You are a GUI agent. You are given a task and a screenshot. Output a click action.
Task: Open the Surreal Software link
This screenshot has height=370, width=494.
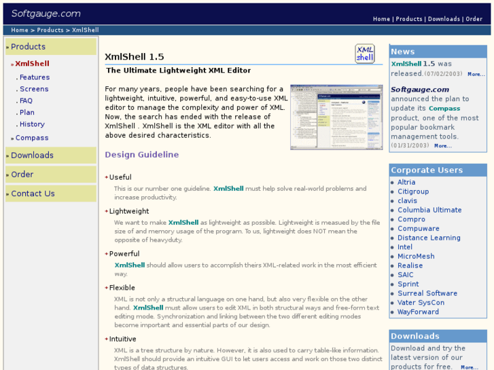tap(427, 293)
